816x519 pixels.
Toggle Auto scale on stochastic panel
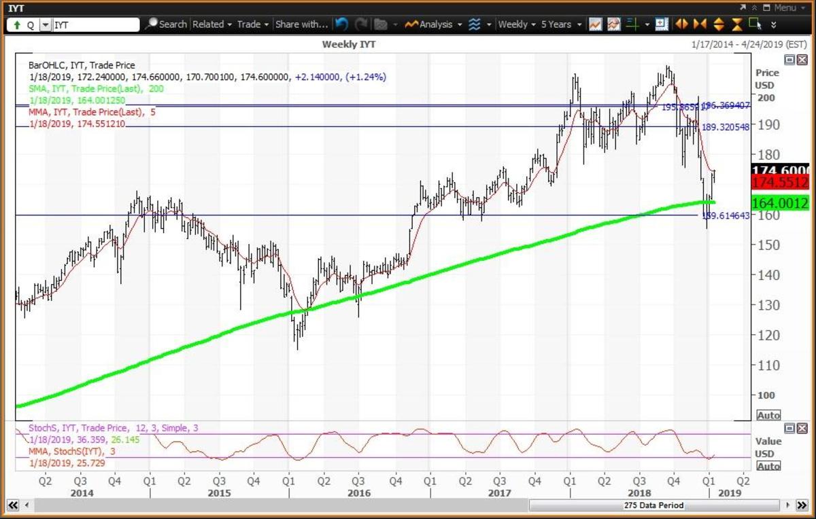pos(768,466)
